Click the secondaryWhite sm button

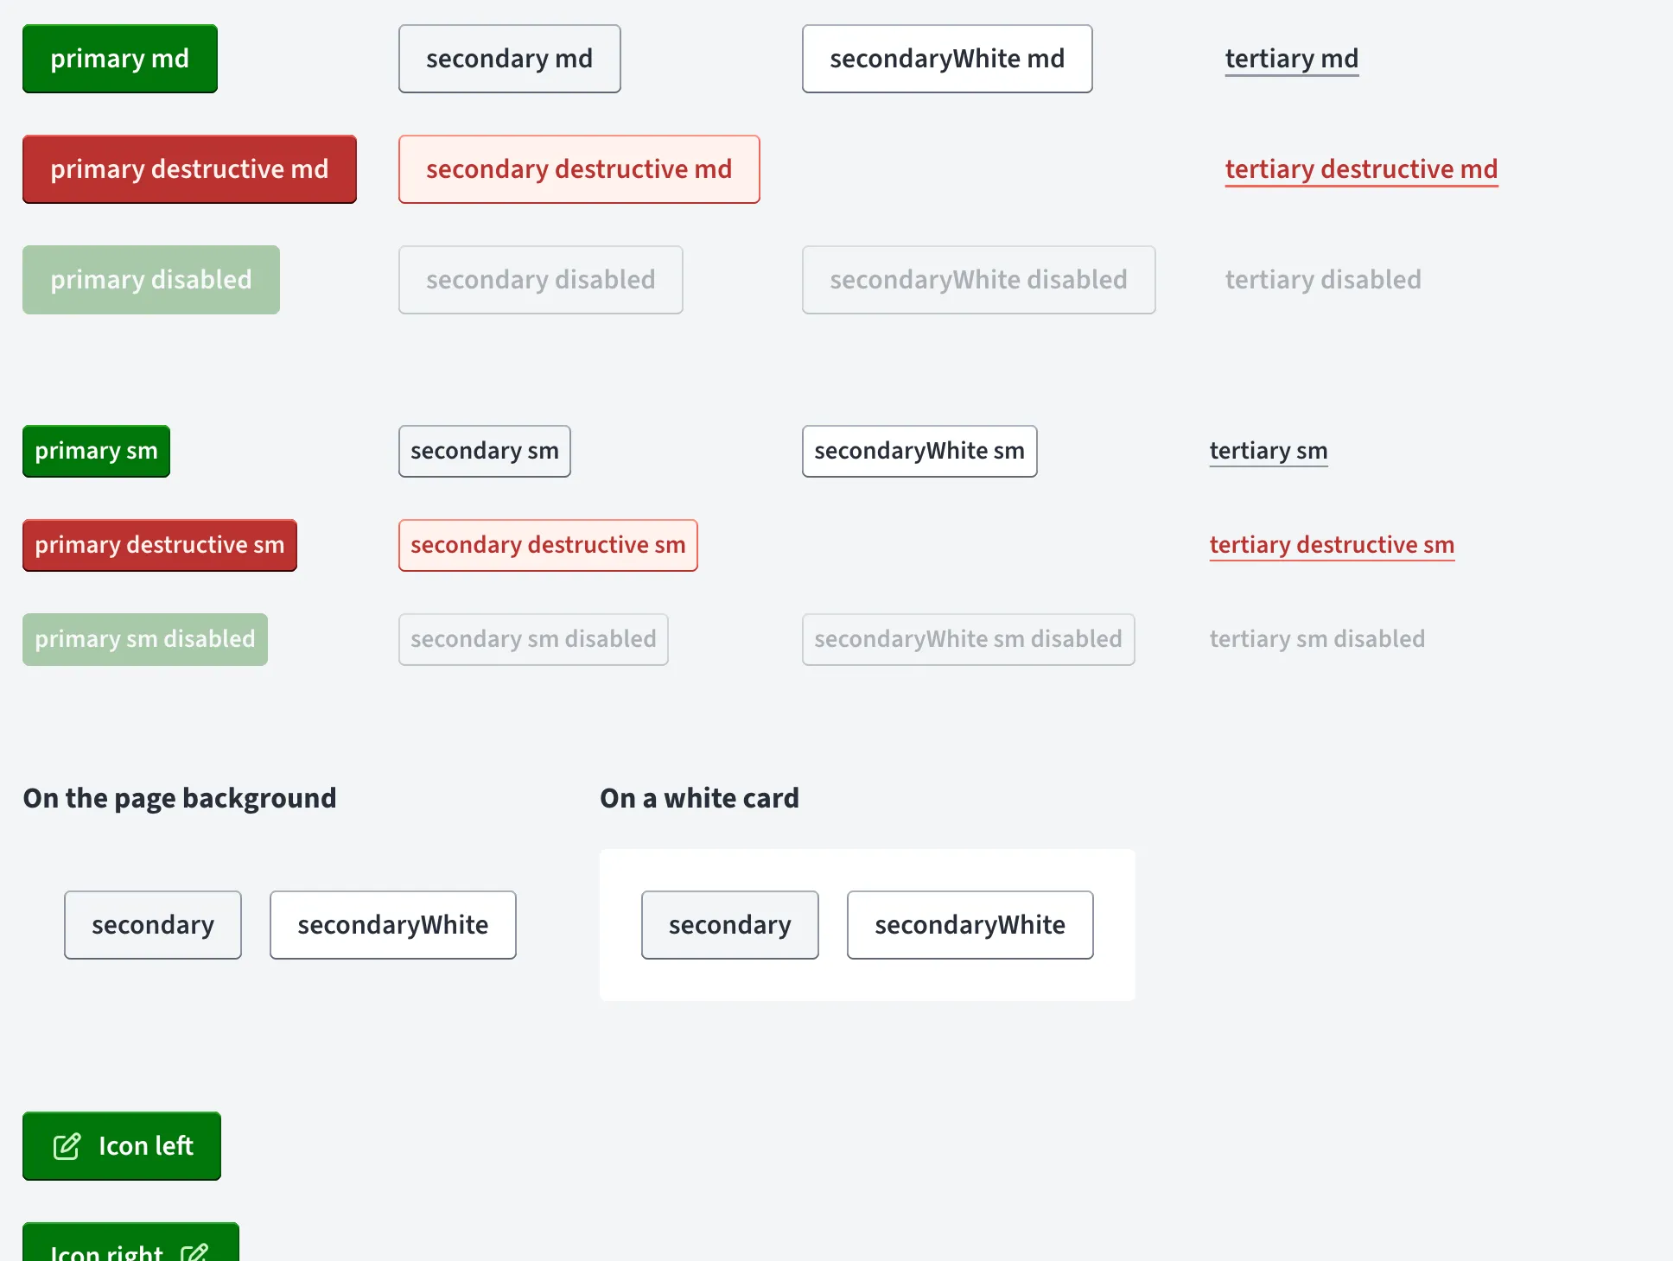point(919,451)
